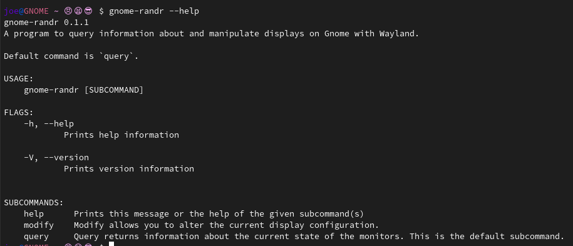Click the 'help' subcommand name

click(34, 213)
